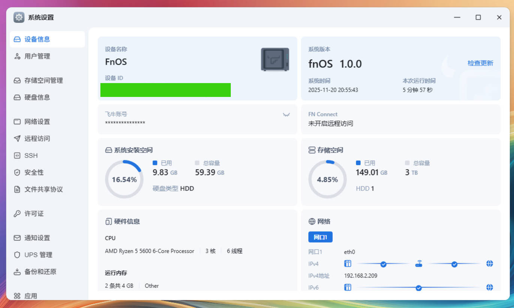This screenshot has height=308, width=514.
Task: Click the UPS 管理 sidebar icon
Action: [17, 255]
